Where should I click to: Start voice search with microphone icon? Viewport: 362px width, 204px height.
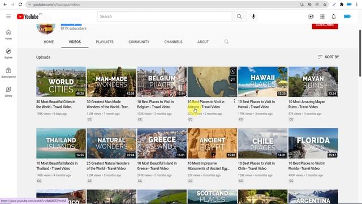[x=253, y=16]
